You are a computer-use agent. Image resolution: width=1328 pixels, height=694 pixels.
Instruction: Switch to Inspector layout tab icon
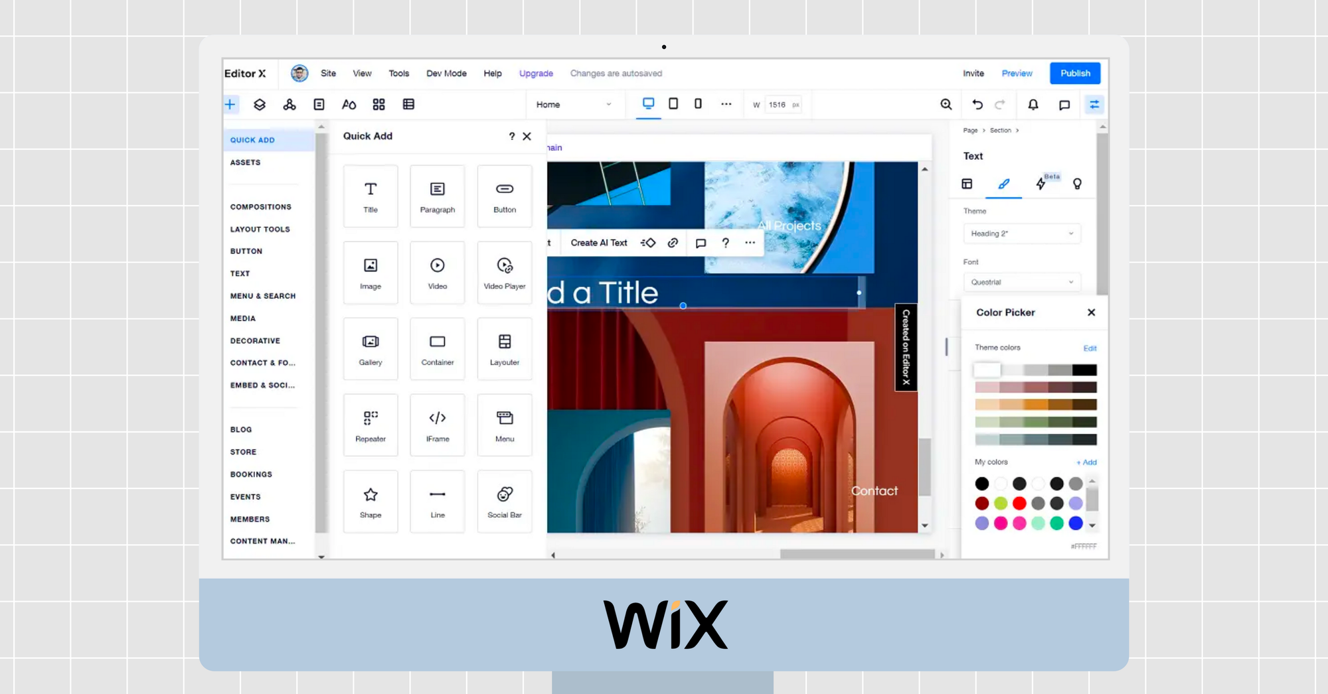click(x=967, y=184)
